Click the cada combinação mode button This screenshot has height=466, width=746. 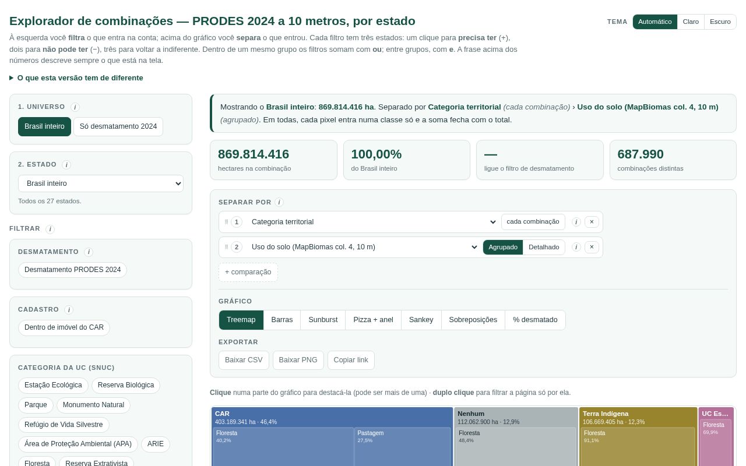(x=533, y=221)
